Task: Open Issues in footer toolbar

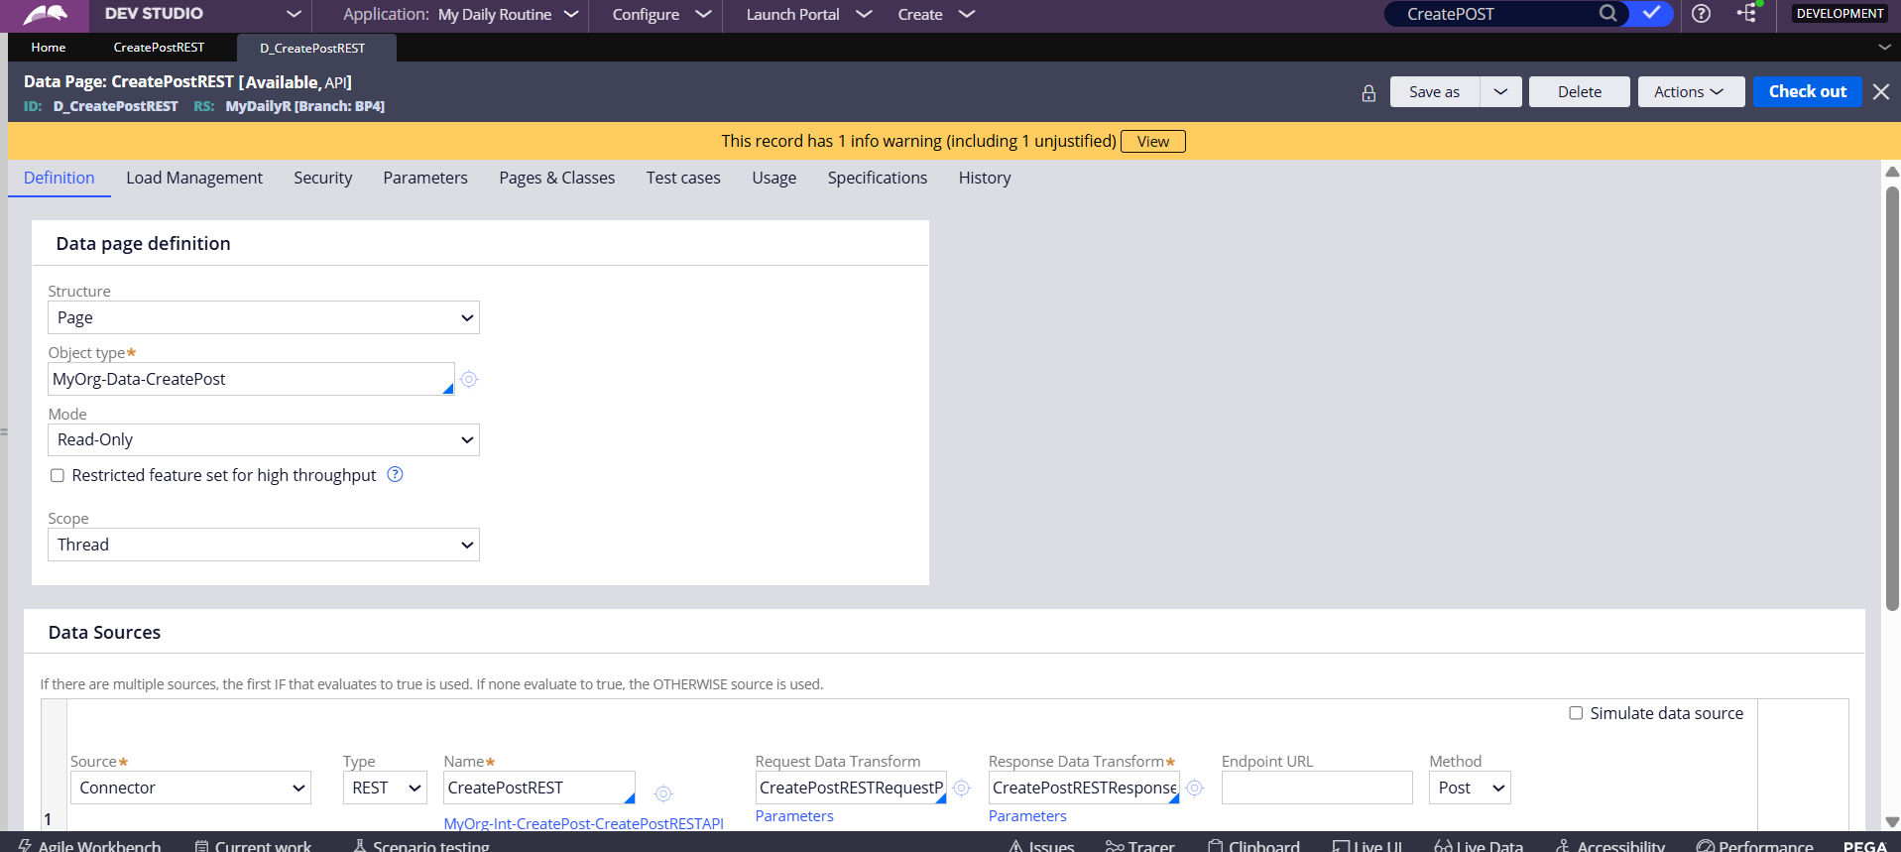Action: [x=1041, y=845]
